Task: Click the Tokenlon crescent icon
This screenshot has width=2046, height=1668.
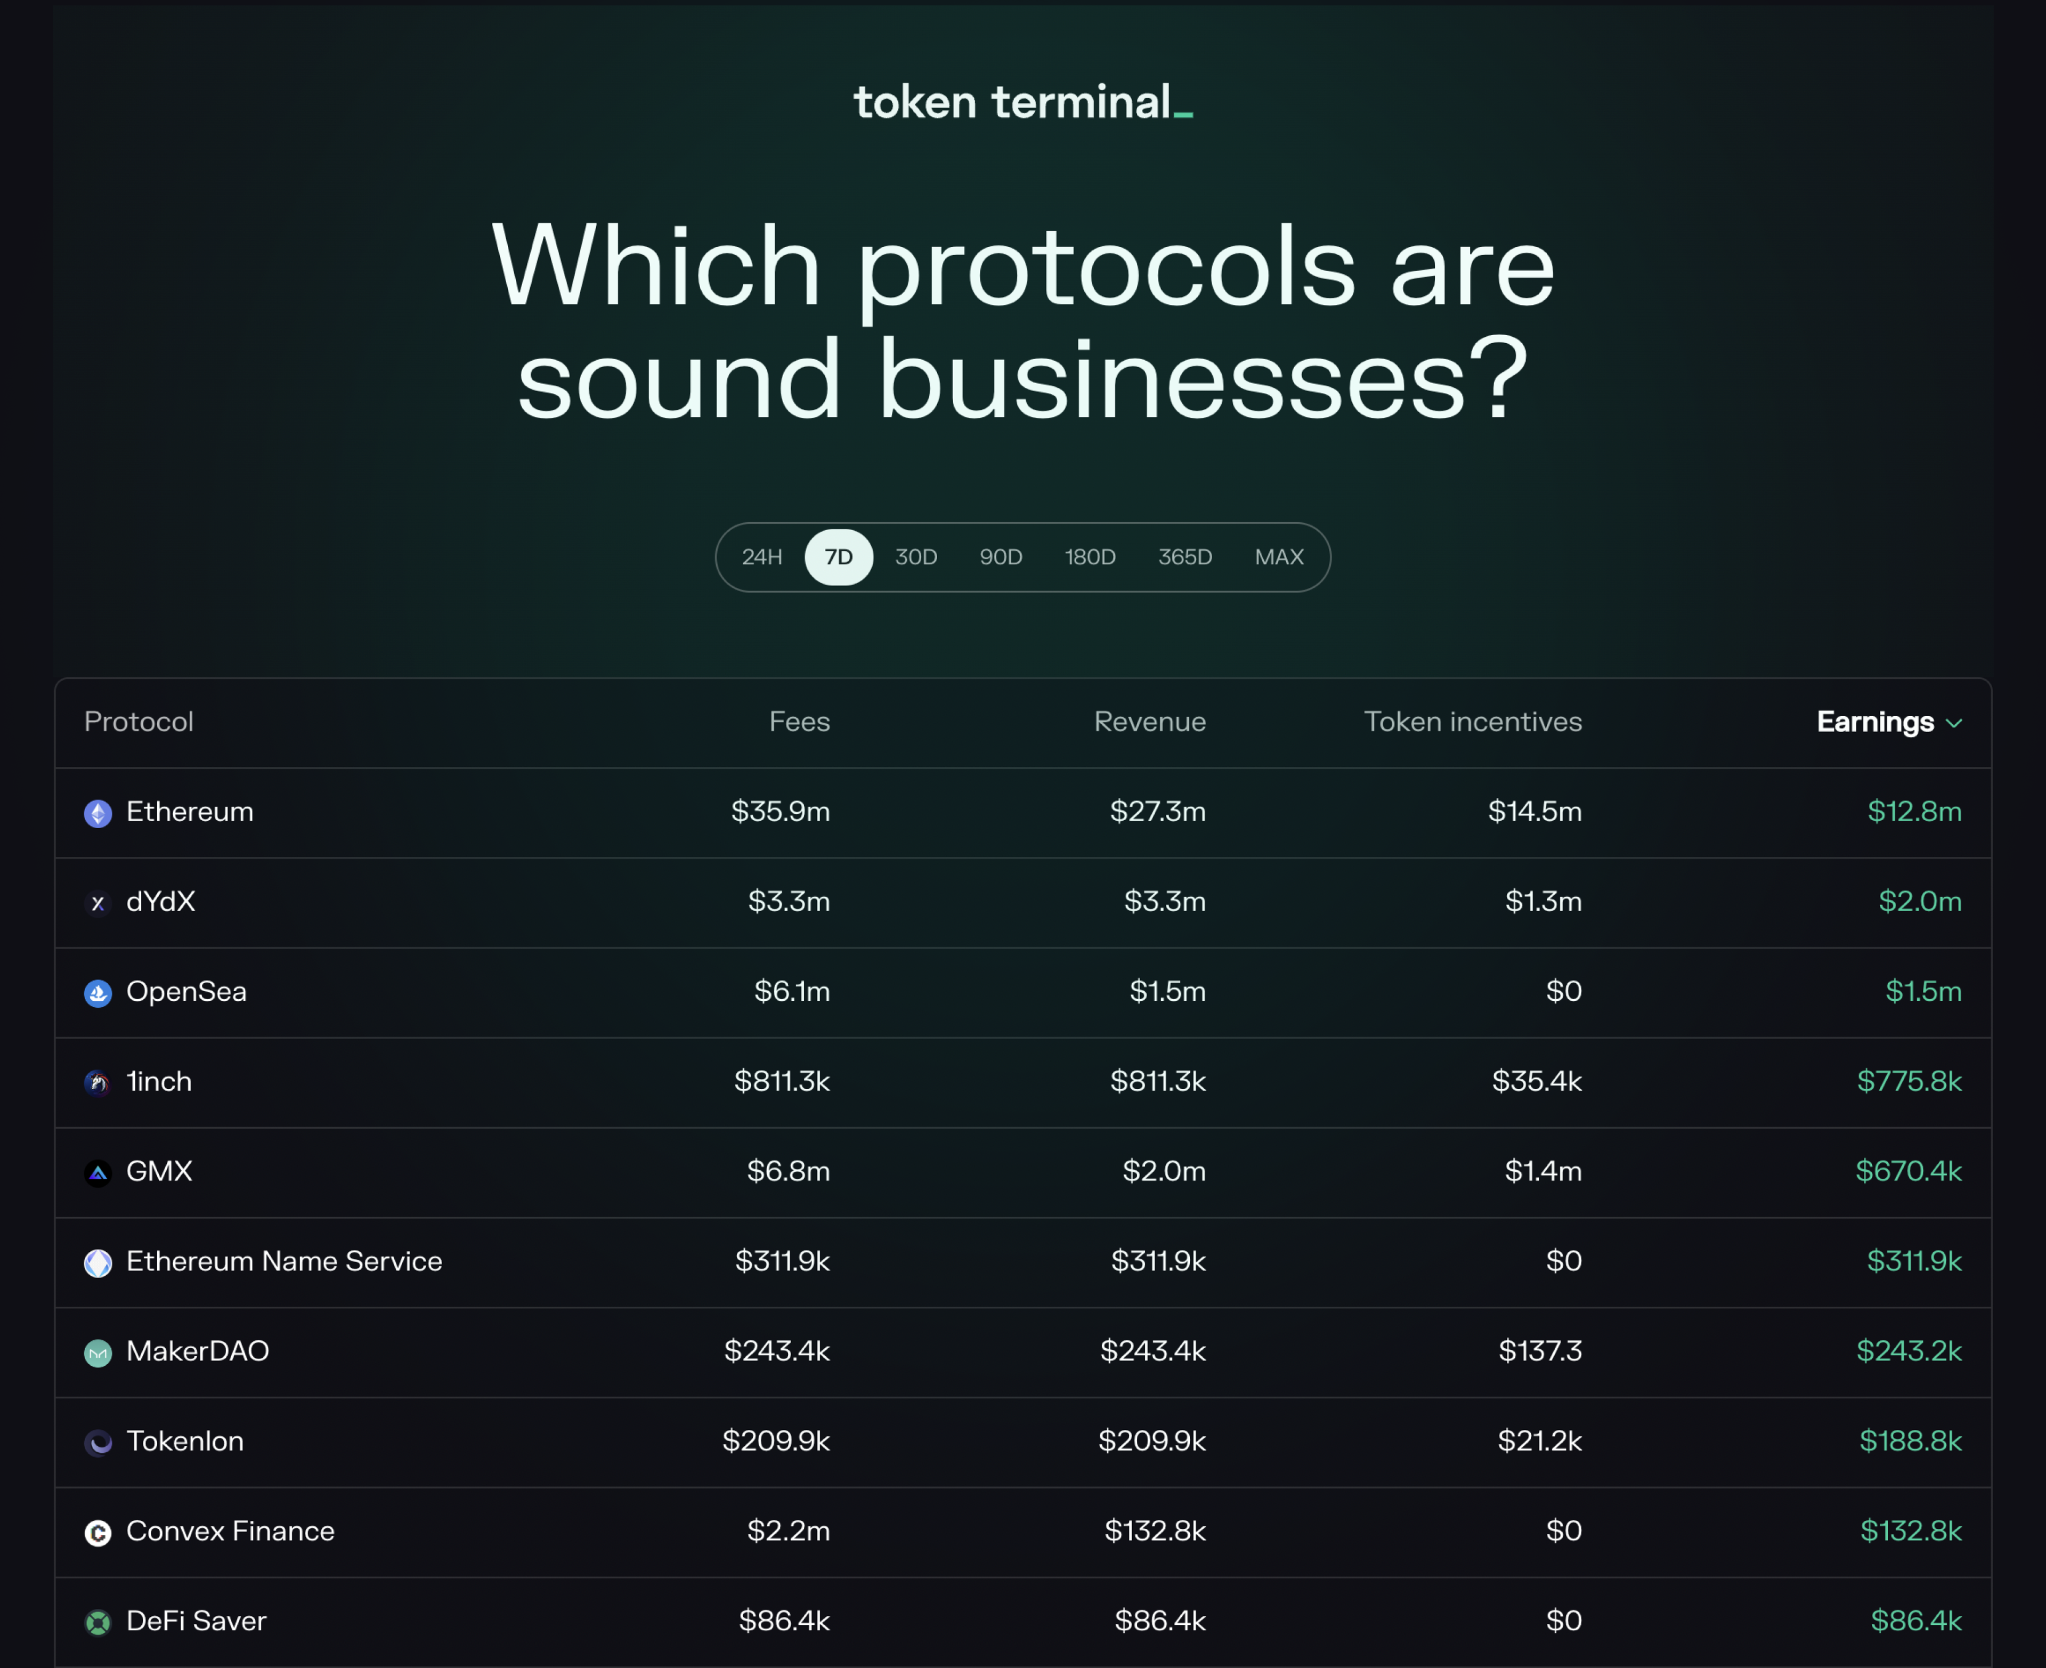Action: coord(98,1442)
